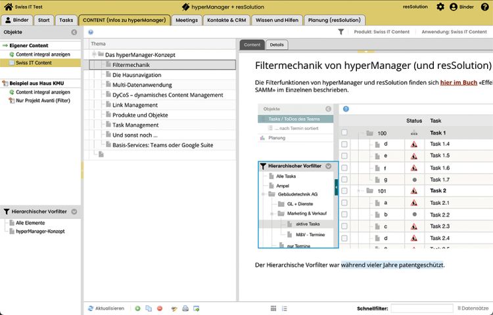Open the Task Management topic

tap(135, 125)
